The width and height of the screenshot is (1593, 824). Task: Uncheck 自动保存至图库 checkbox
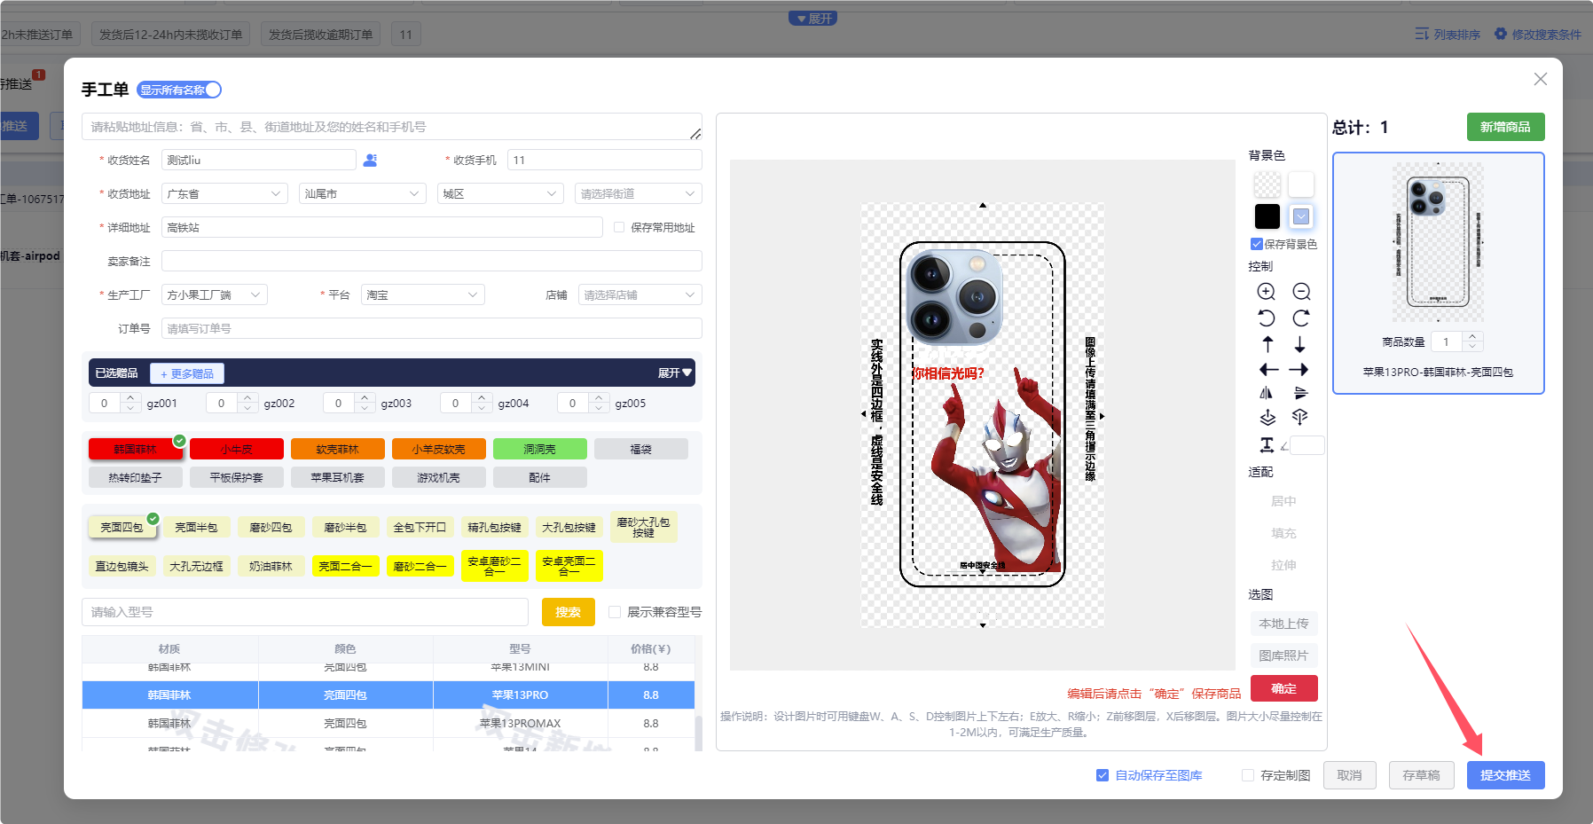click(x=1103, y=775)
